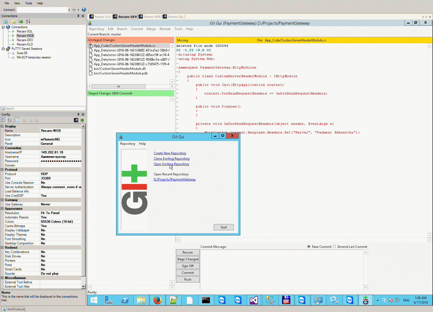The height and width of the screenshot is (312, 433).
Task: Click the green quick connect arrow
Action: tap(74, 10)
